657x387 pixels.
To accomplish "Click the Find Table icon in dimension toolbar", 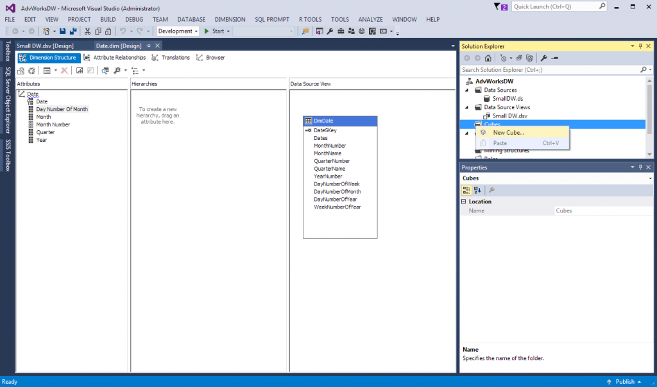I will 105,71.
